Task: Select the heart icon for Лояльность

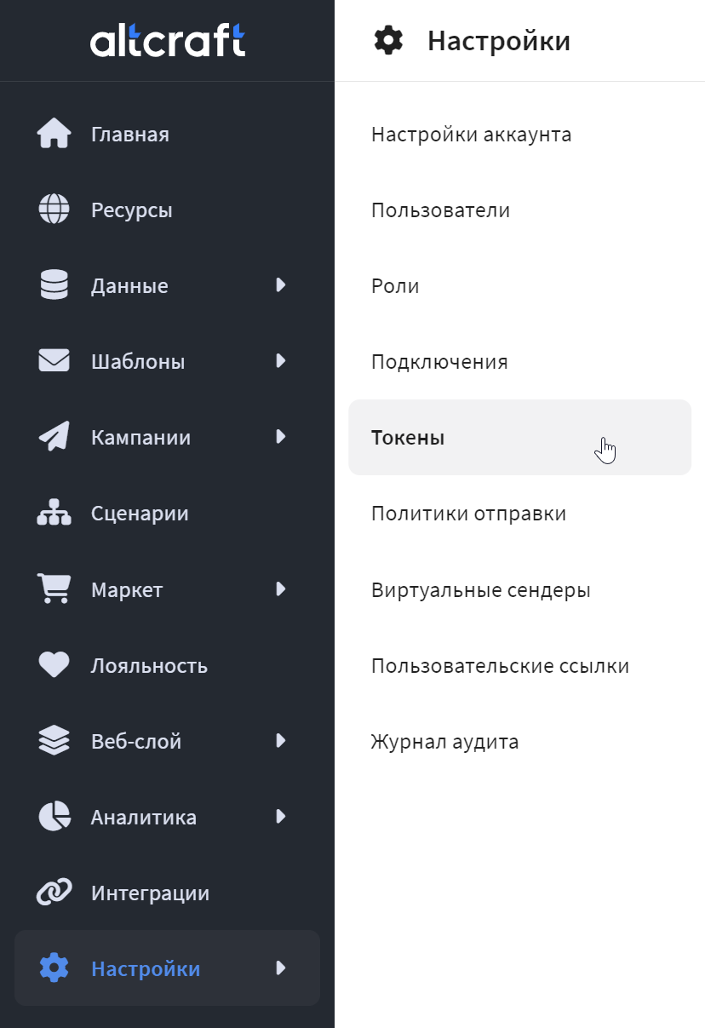Action: click(x=54, y=665)
